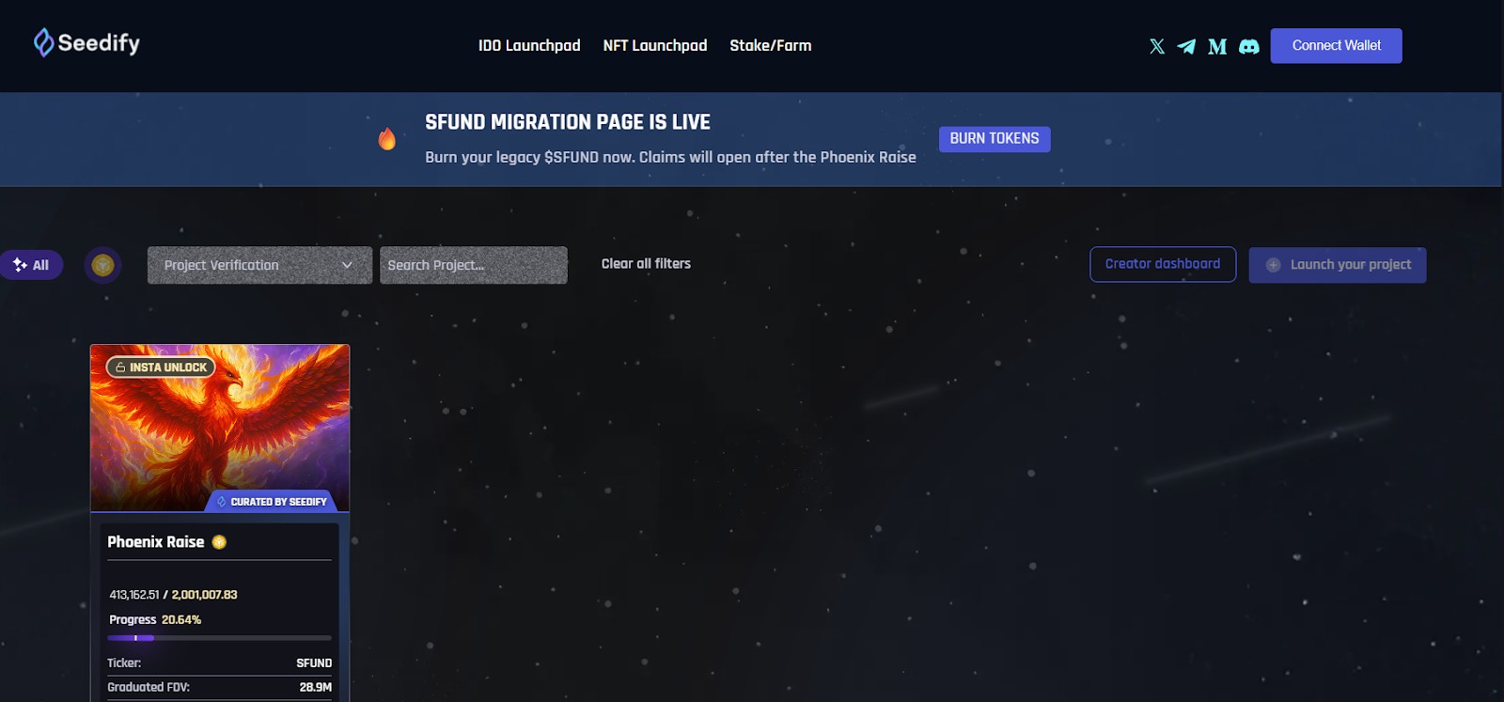Click the 413,162.51 raised amount
The height and width of the screenshot is (702, 1504).
coord(134,595)
